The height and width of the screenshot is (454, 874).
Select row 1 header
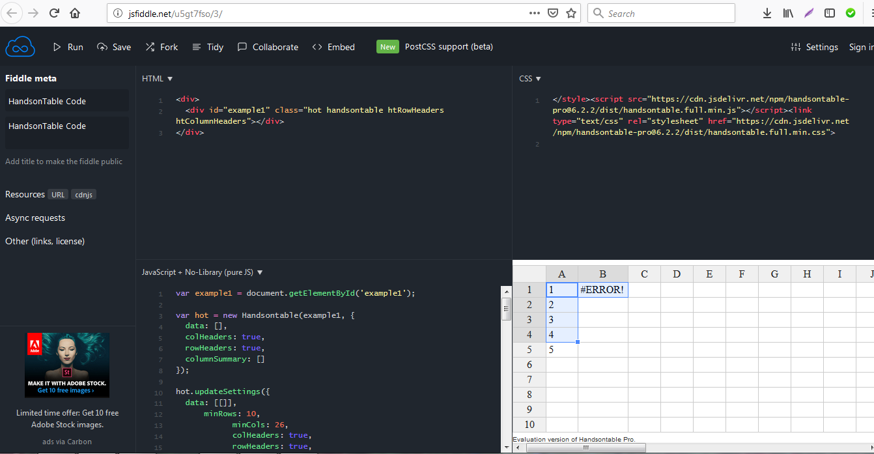(x=529, y=290)
